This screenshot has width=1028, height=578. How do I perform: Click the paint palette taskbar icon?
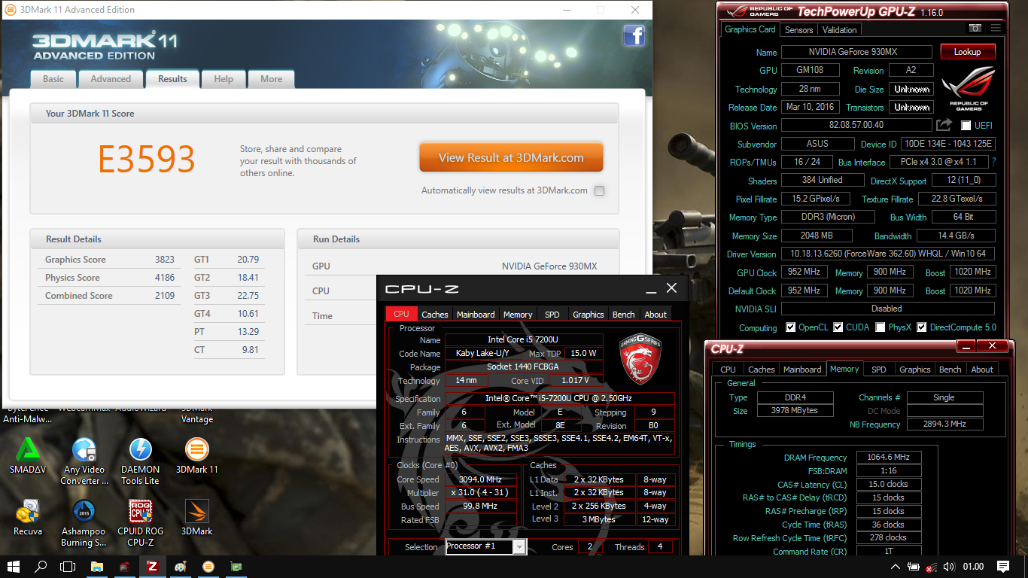coord(181,566)
